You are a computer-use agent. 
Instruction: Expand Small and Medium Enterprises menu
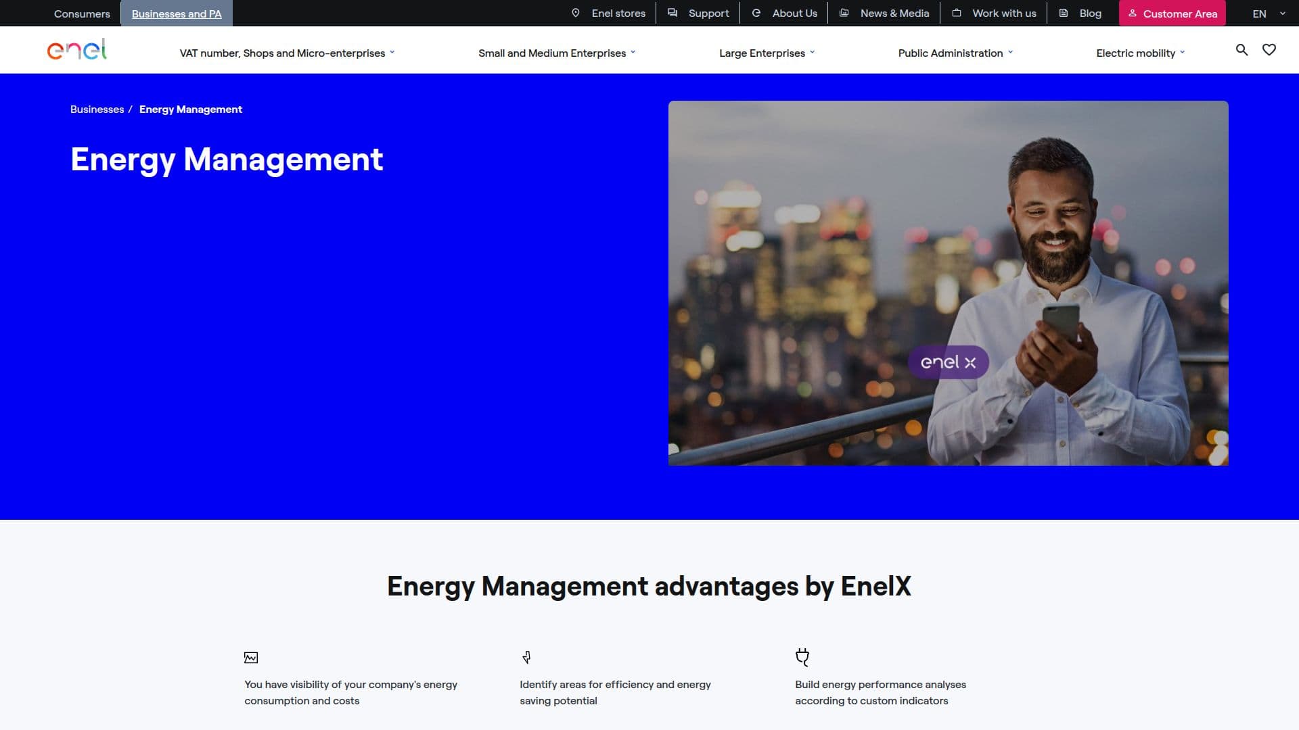tap(557, 53)
